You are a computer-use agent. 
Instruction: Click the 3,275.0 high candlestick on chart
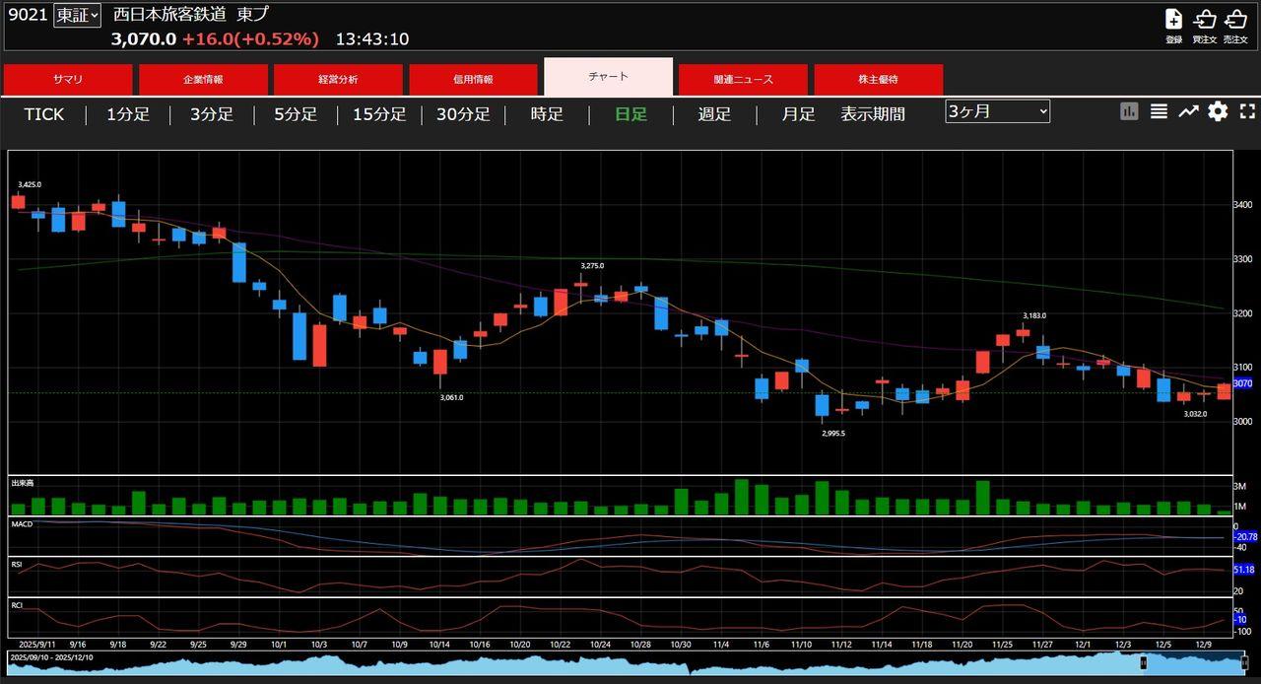click(580, 286)
